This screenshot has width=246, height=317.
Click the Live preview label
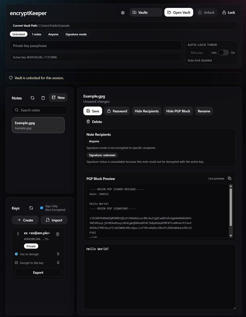point(216,179)
